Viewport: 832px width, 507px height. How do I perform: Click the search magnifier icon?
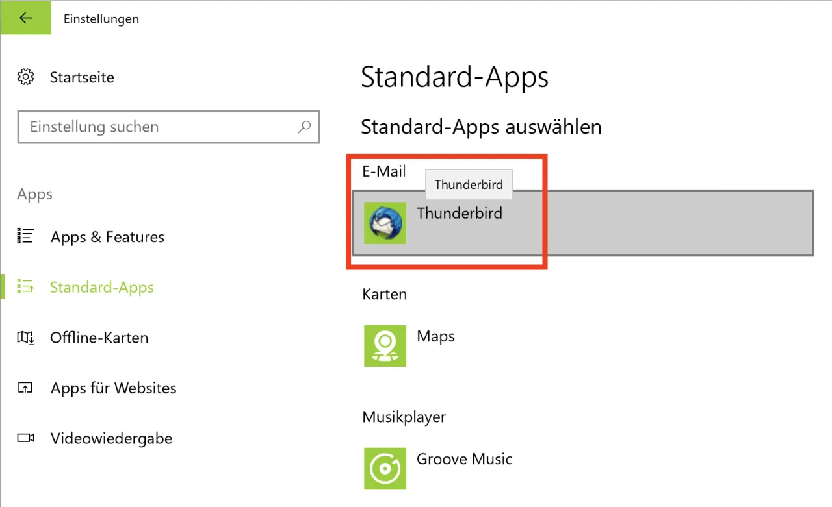pos(304,127)
